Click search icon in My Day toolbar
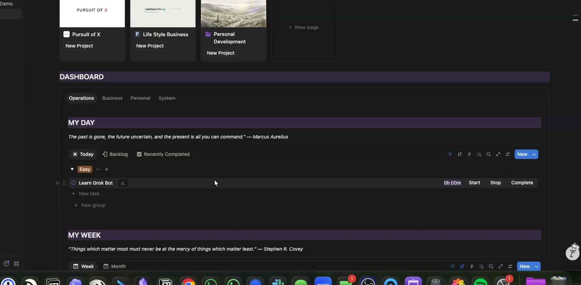Viewport: 581px width, 285px height. (488, 154)
